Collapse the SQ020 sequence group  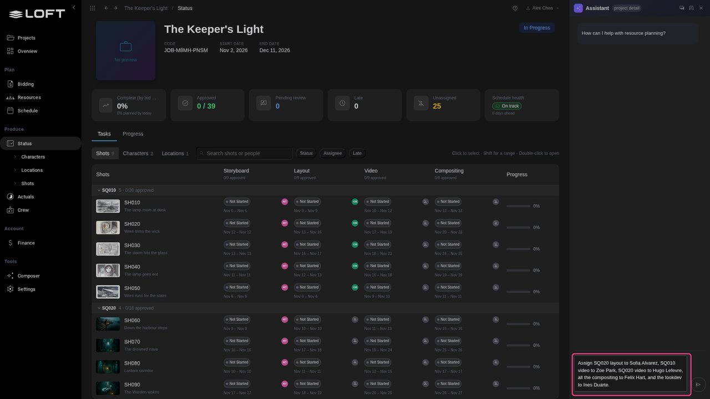(99, 308)
